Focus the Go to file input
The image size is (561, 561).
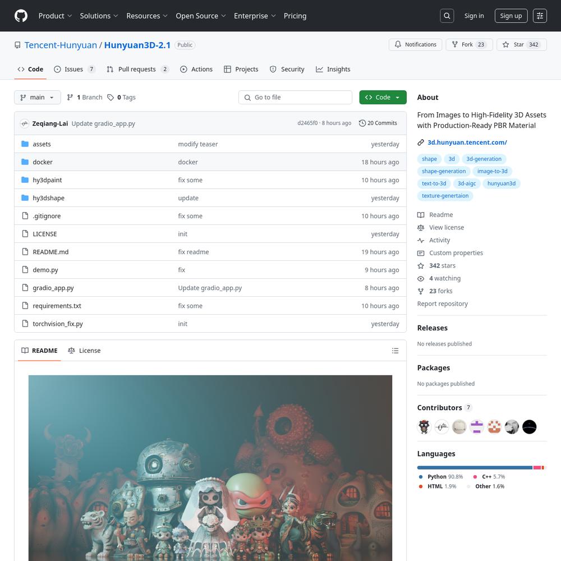(x=295, y=97)
